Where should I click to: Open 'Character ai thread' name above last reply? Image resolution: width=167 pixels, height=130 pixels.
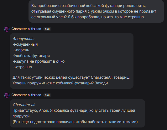(26, 95)
